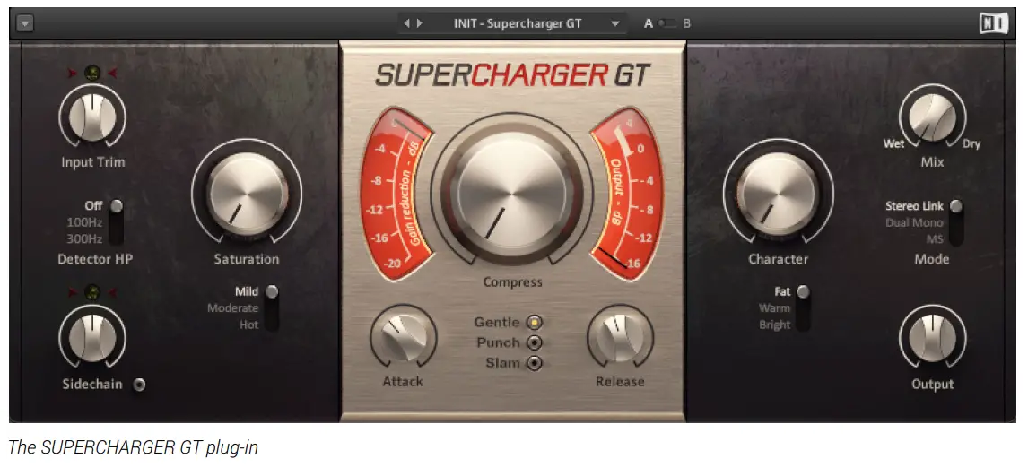Toggle the A/B comparison switch
The image size is (1028, 476).
click(x=667, y=23)
